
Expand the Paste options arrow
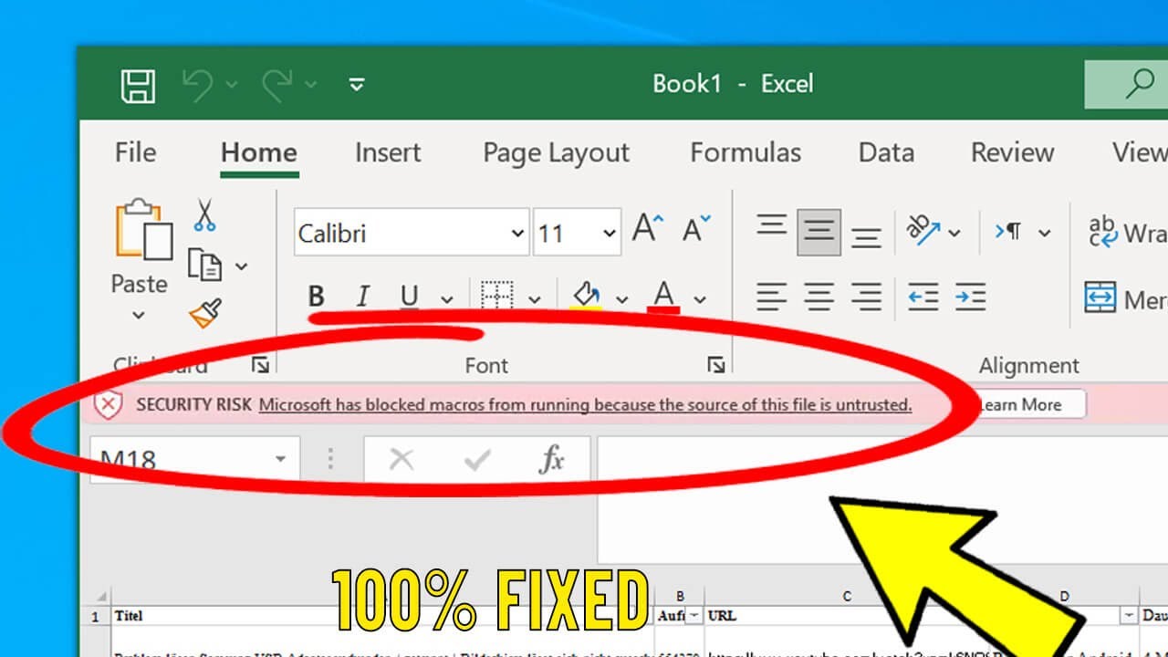pyautogui.click(x=139, y=316)
